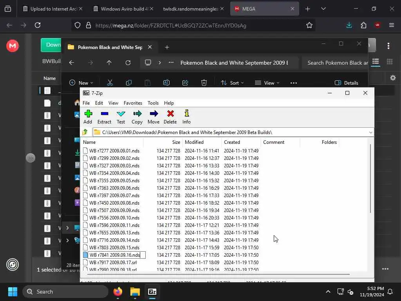Open the Favorites menu in 7-Zip

(133, 103)
